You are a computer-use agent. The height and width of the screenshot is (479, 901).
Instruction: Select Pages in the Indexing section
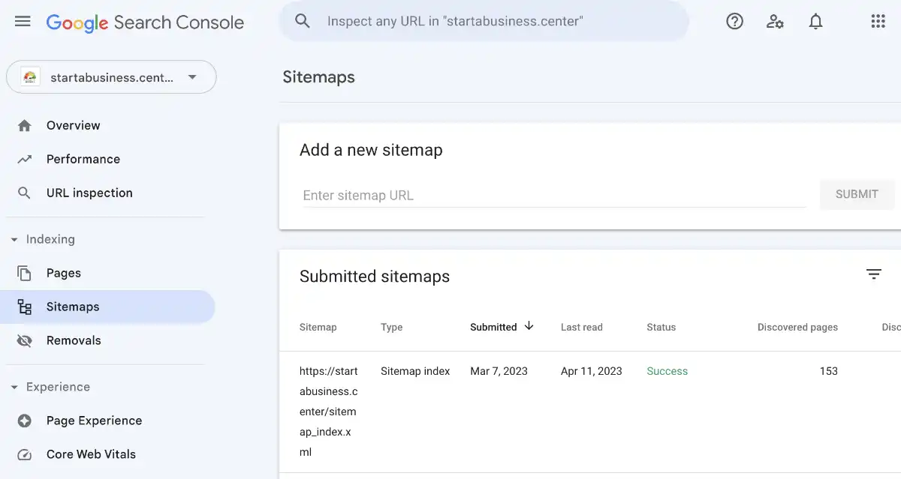pyautogui.click(x=63, y=273)
